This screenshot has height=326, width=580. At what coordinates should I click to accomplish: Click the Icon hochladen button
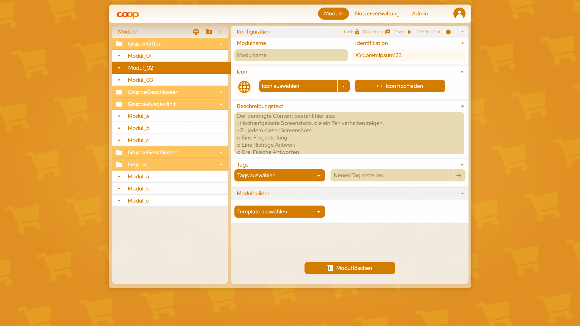pyautogui.click(x=400, y=86)
